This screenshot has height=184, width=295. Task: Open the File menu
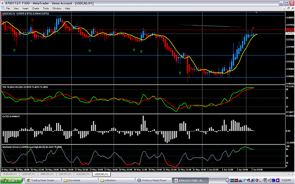[8, 8]
